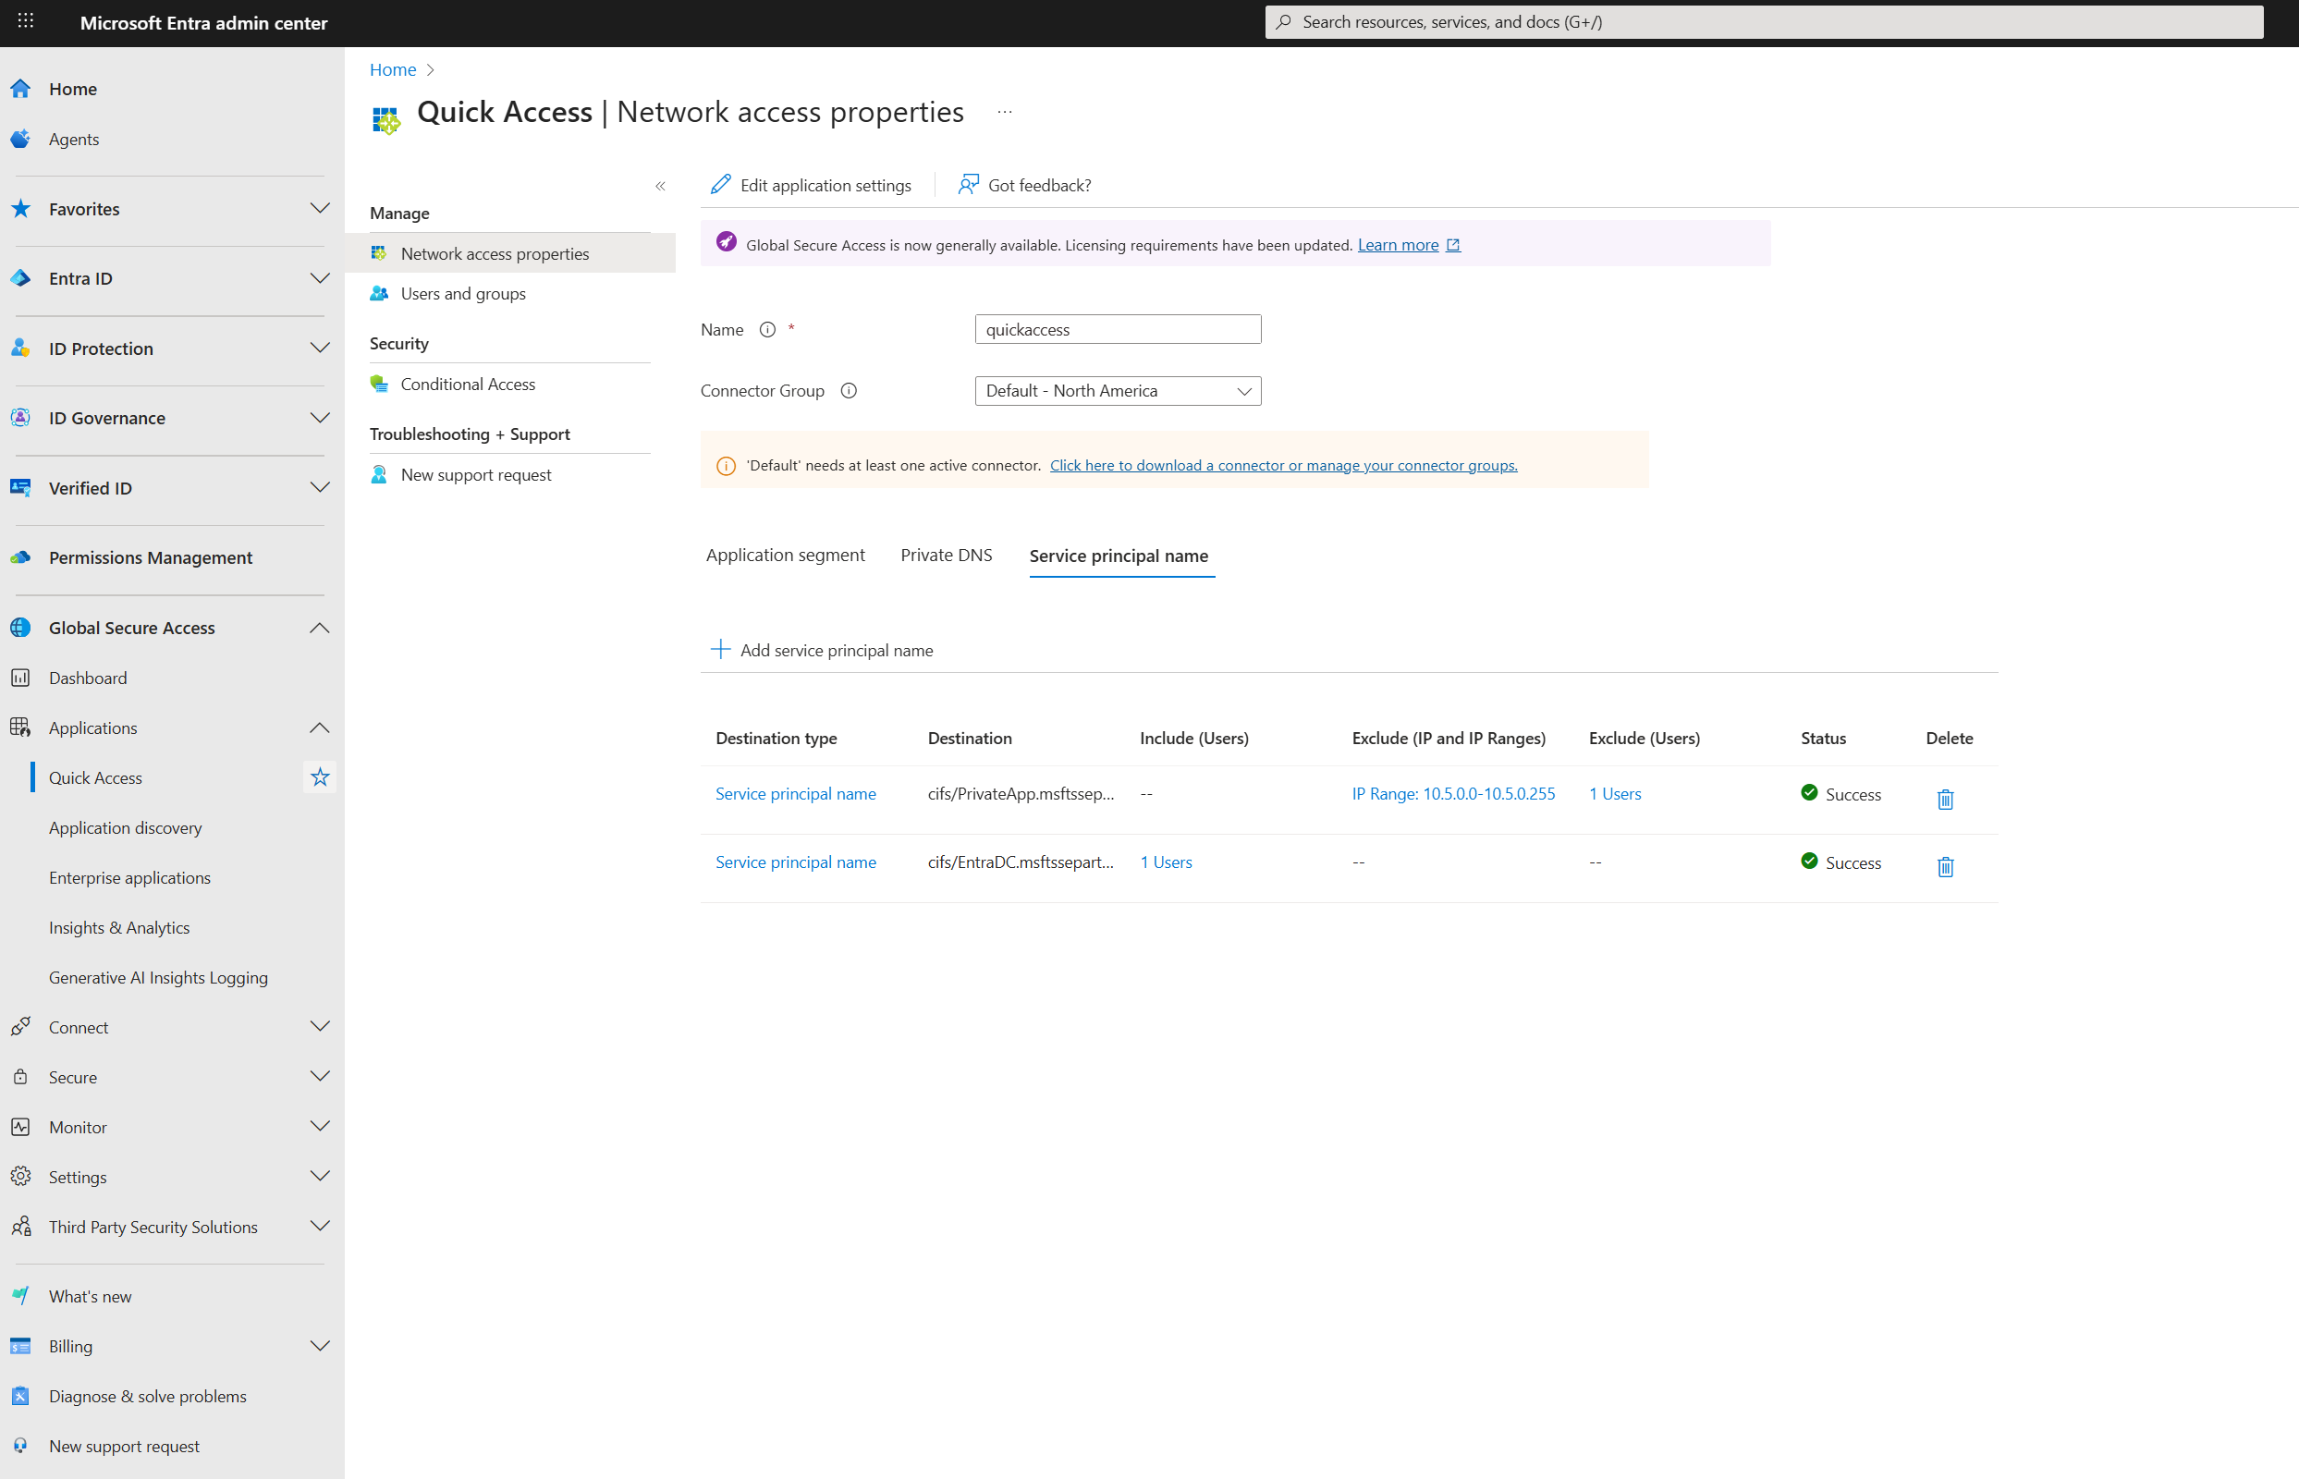This screenshot has height=1479, width=2299.
Task: Switch to the Application segment tab
Action: [x=785, y=556]
